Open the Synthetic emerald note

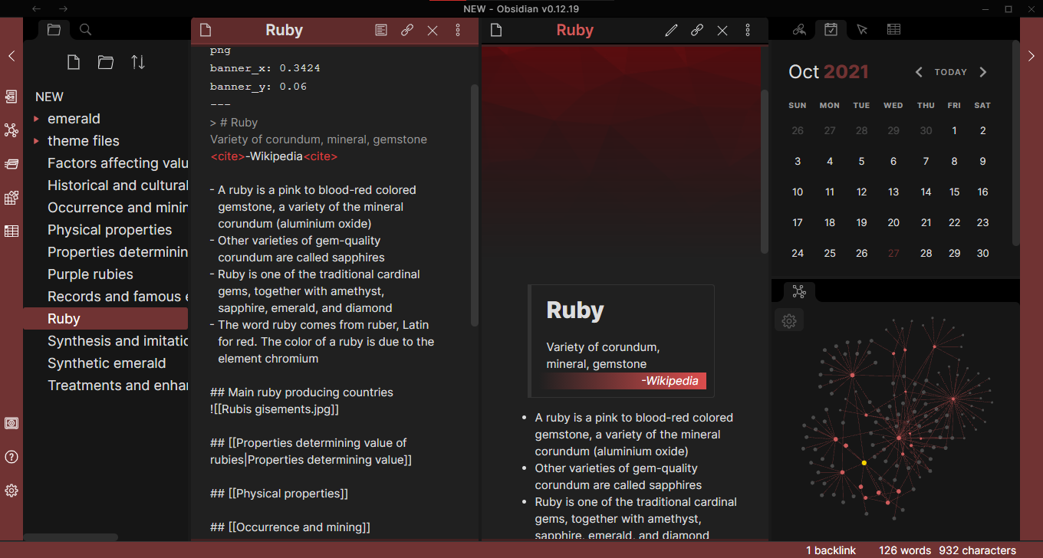point(105,363)
